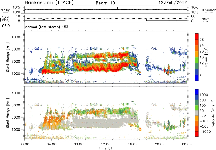
Task: Click the '08:00' time axis tick label
Action: 79,144
